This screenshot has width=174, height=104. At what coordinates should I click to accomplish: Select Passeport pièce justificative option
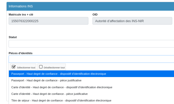tap(91, 80)
